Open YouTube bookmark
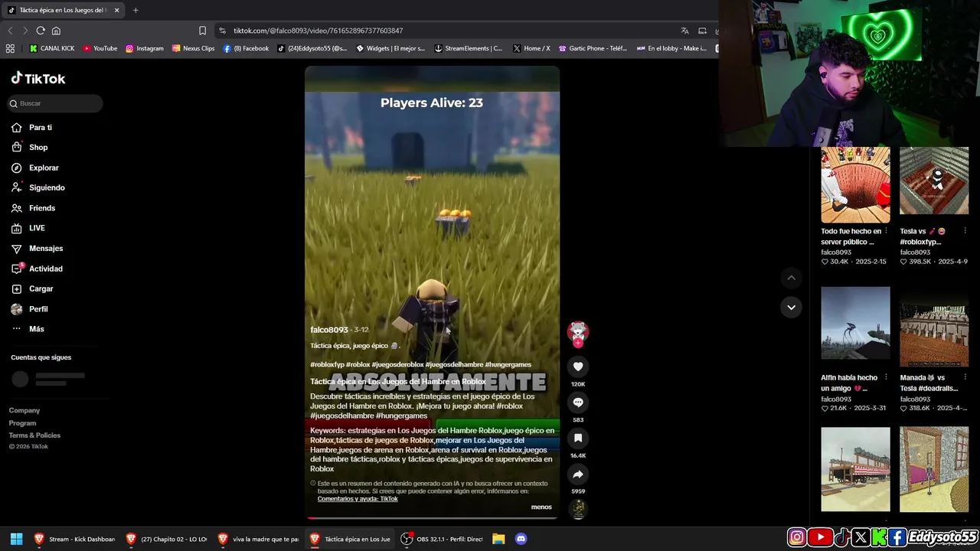980x551 pixels. [x=100, y=48]
